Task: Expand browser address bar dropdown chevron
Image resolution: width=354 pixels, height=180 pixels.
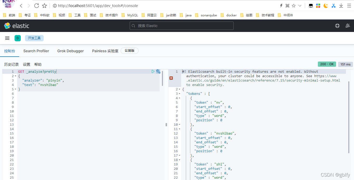Action: pos(300,5)
